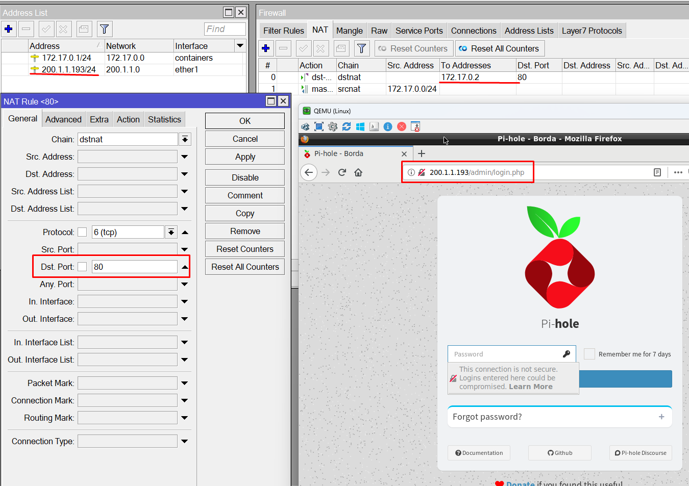Expand the Connection Type field
This screenshot has width=689, height=486.
[x=185, y=441]
